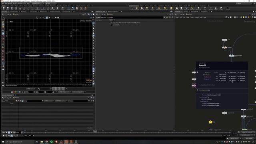Open Spotify from the taskbar
This screenshot has height=144, width=256.
pos(52,142)
